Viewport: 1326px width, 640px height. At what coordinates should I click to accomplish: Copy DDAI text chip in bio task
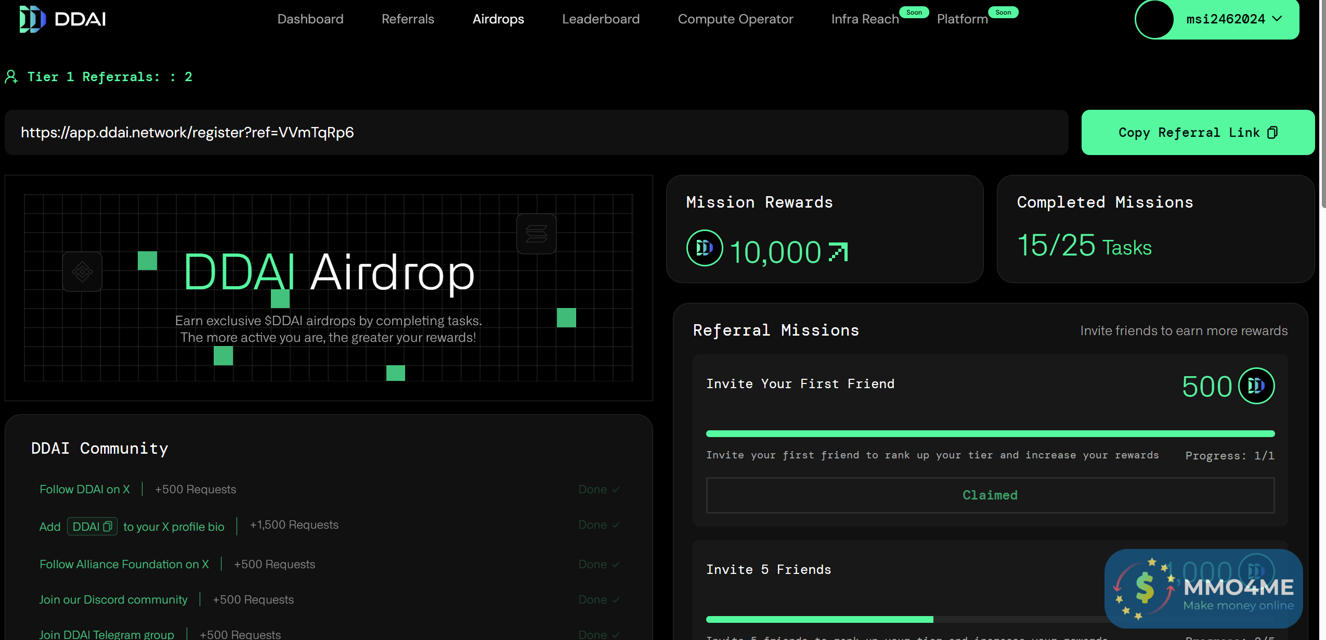click(92, 527)
